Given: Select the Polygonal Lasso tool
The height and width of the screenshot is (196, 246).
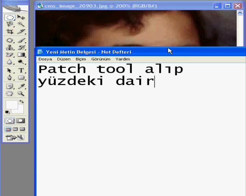Looking at the screenshot, I should coord(10,24).
